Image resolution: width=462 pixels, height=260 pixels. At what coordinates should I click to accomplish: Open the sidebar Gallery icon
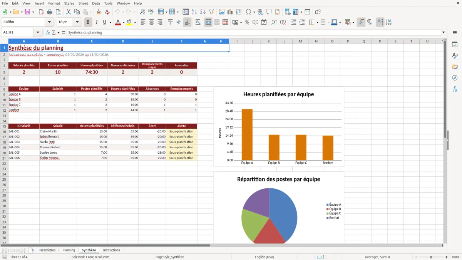pos(455,67)
